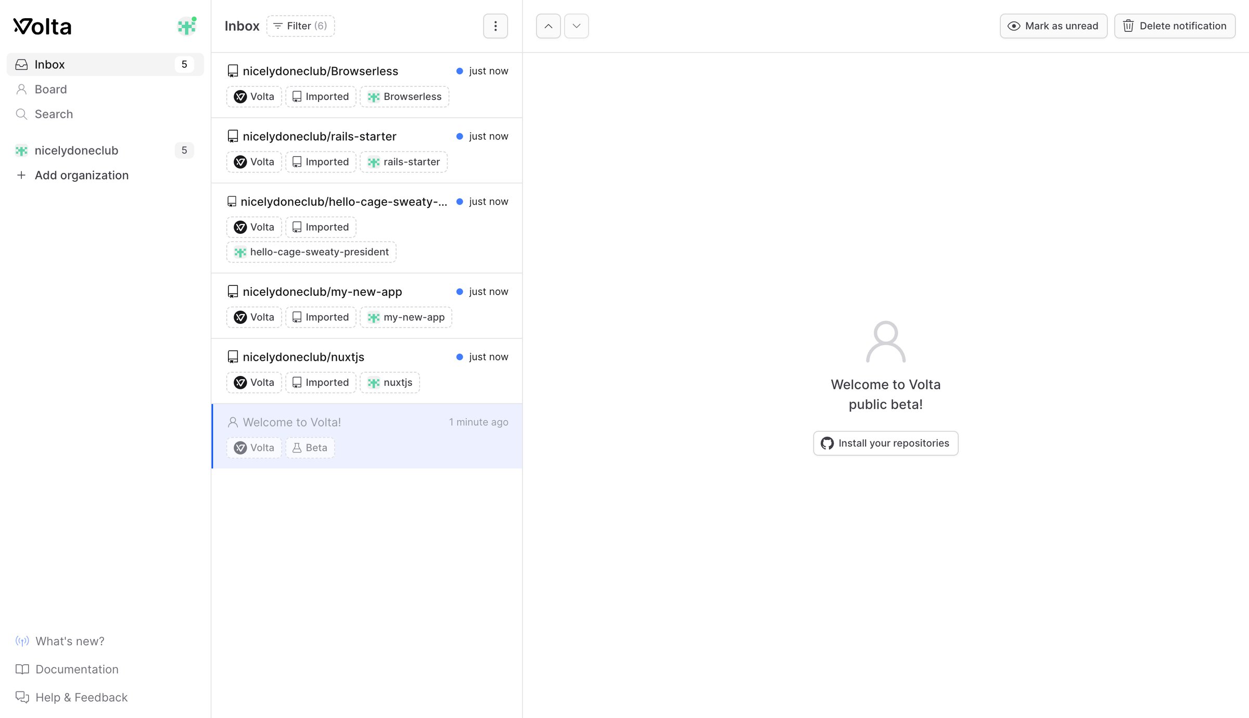Open What's new? link
This screenshot has width=1249, height=718.
[x=60, y=641]
